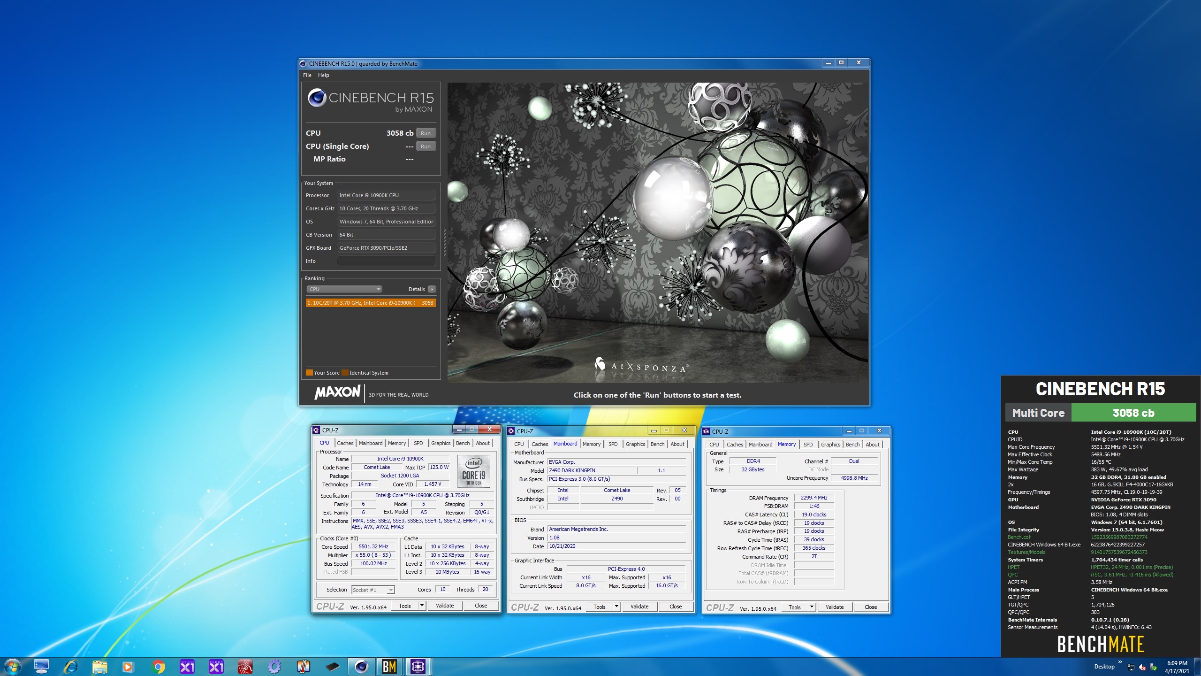Click the Cinebench taskbar icon
The image size is (1201, 676).
coord(361,666)
